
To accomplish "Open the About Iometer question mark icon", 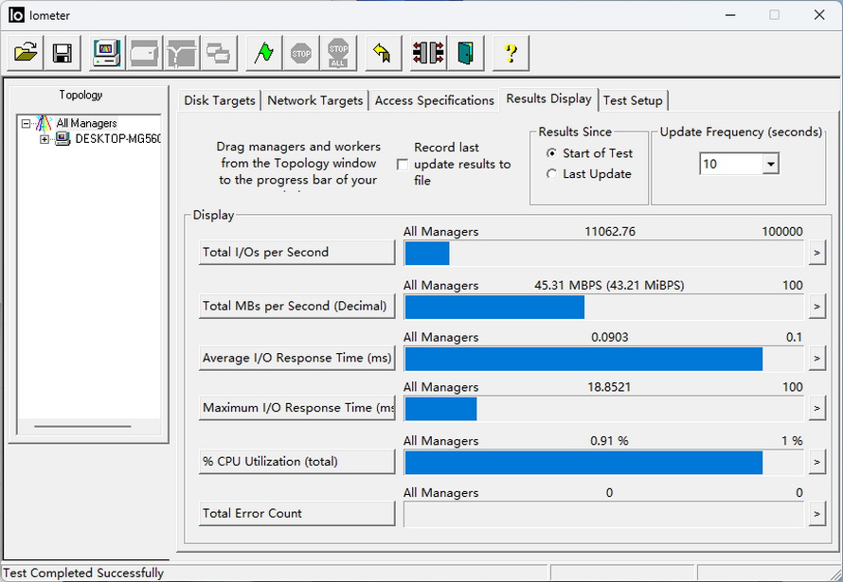I will coord(511,53).
